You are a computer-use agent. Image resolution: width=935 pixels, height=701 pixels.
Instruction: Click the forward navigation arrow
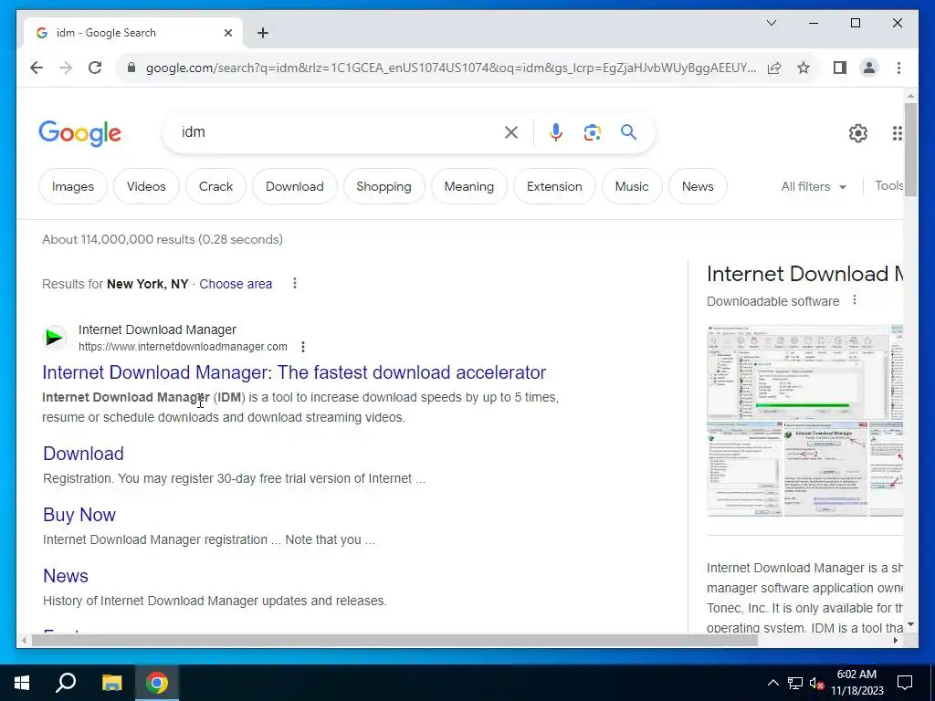point(66,68)
